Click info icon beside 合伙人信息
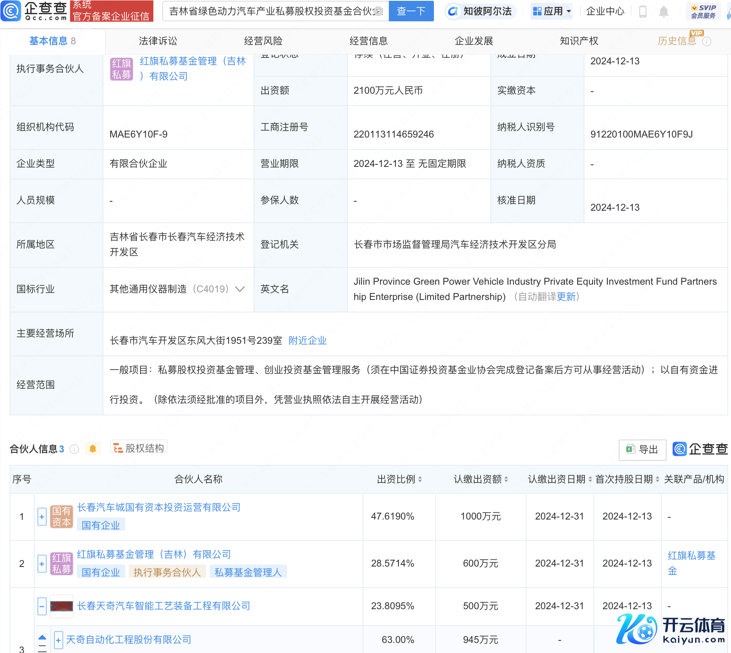The height and width of the screenshot is (653, 731). click(74, 449)
